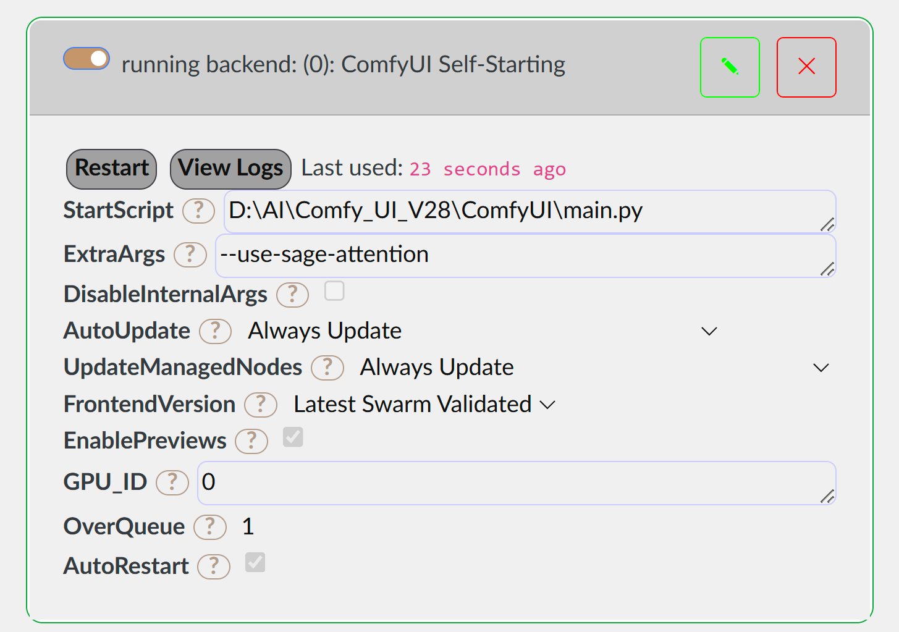Open the FrontendVersion Latest Swarm Validated dropdown
899x632 pixels.
click(x=424, y=405)
